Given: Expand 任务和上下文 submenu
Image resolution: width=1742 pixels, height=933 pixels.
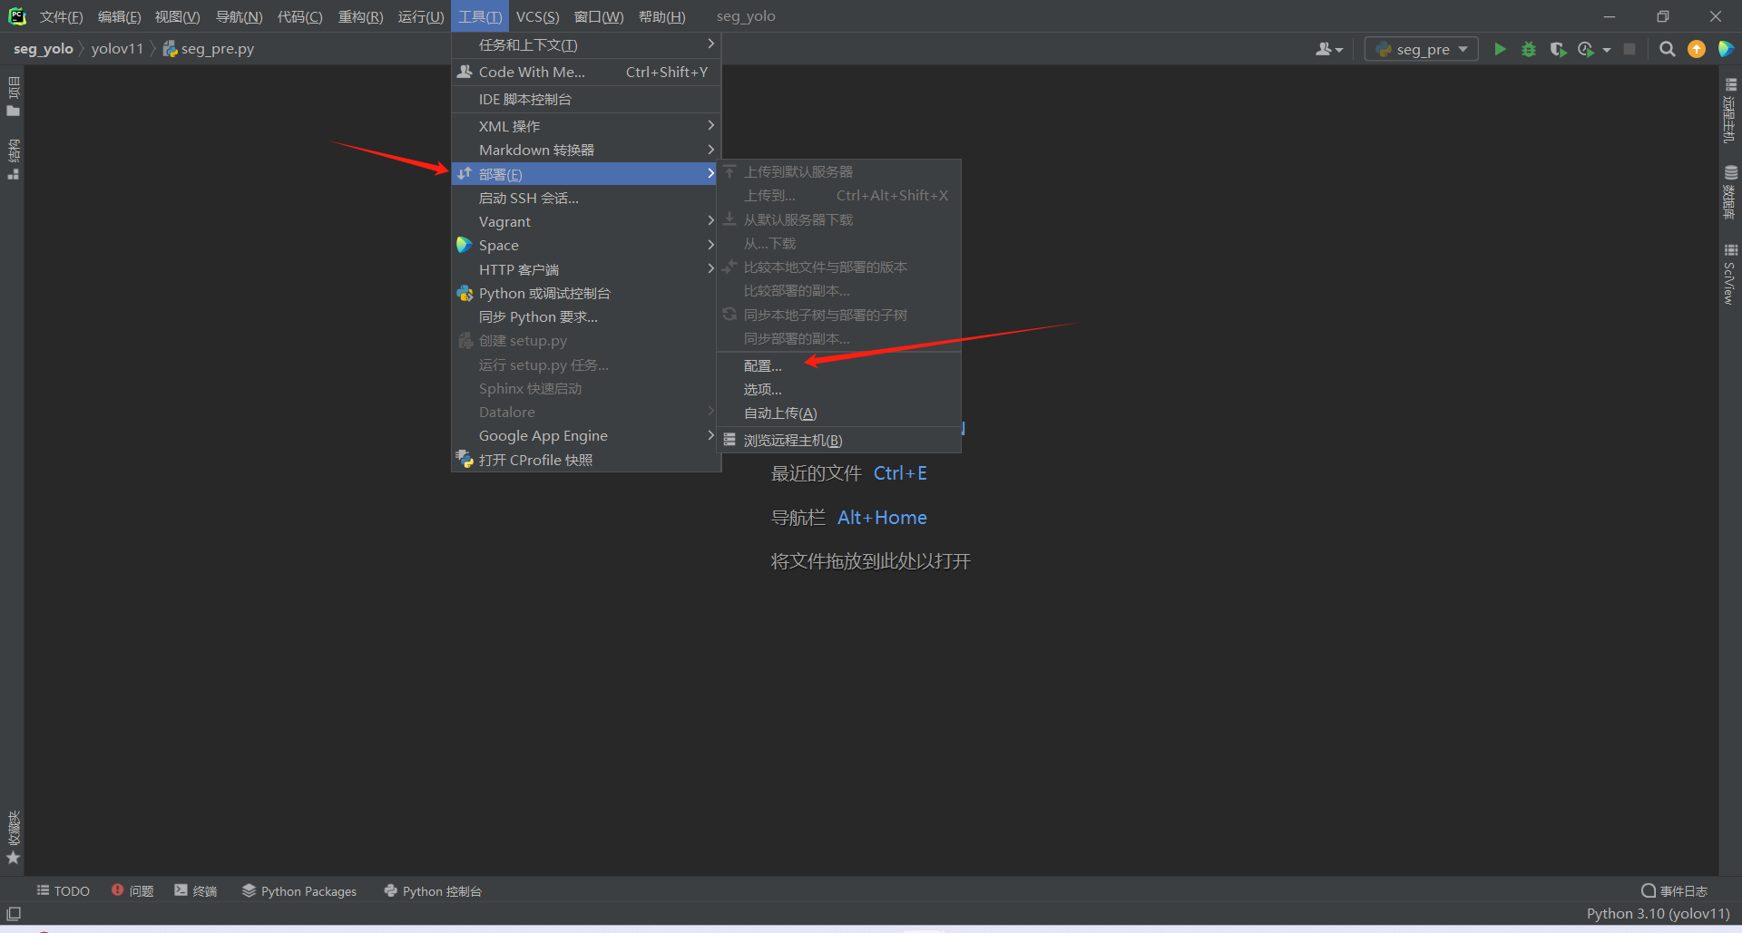Looking at the screenshot, I should click(586, 44).
